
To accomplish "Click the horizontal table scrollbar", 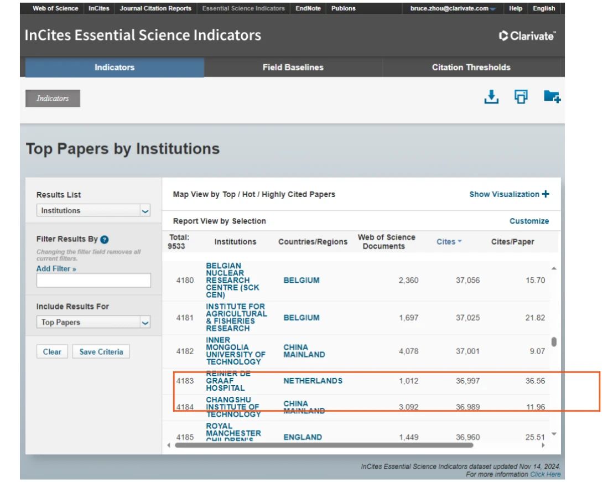I will (324, 445).
